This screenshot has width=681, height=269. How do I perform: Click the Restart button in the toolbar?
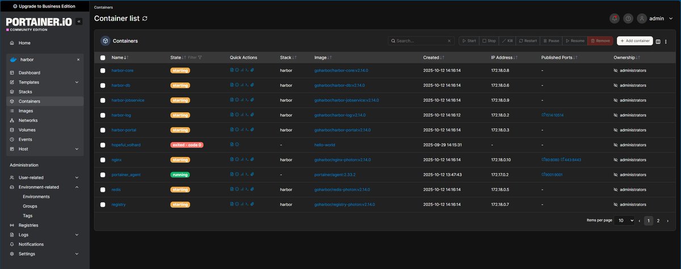[x=528, y=41]
